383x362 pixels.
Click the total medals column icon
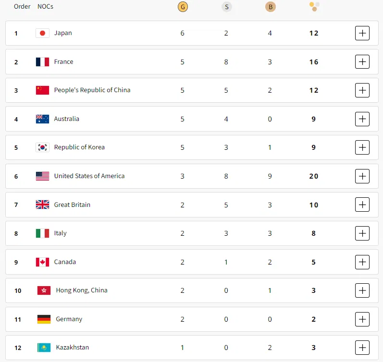[314, 6]
